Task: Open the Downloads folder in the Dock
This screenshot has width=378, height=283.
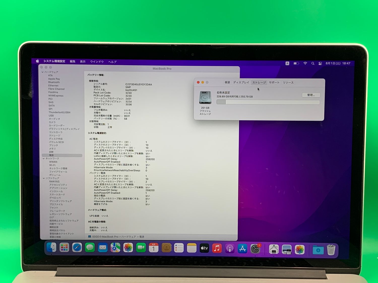Action: pyautogui.click(x=318, y=250)
